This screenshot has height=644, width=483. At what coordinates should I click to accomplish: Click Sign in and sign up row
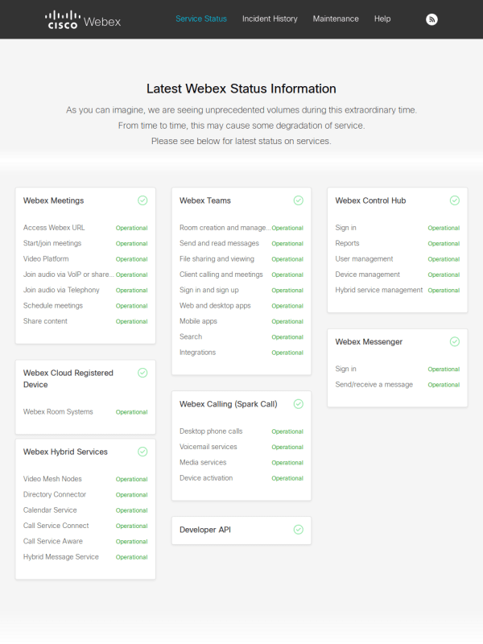tap(242, 290)
